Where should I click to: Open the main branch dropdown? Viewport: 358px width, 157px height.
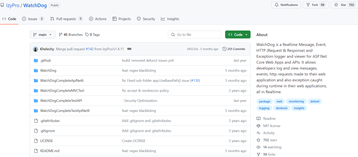42,35
